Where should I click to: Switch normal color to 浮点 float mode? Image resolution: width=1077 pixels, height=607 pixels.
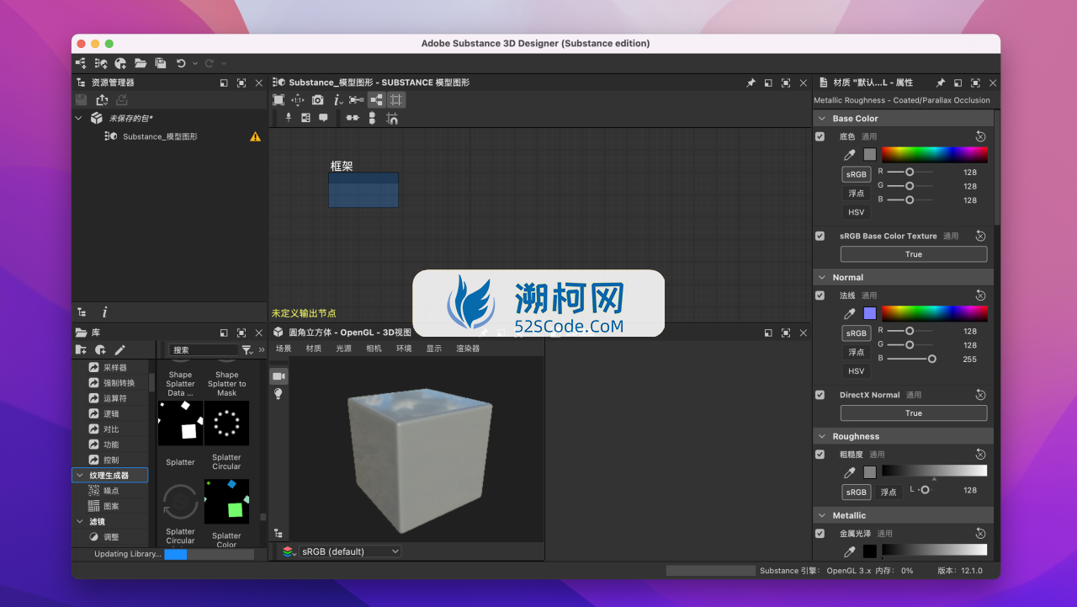pos(857,352)
